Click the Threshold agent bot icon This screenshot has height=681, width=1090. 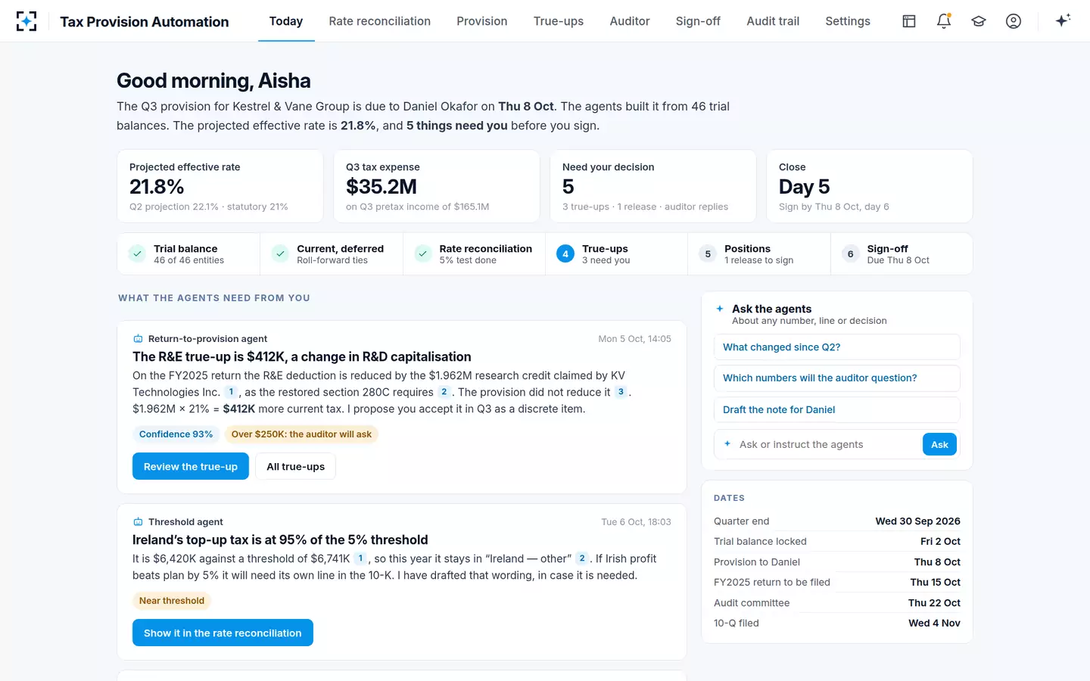138,522
